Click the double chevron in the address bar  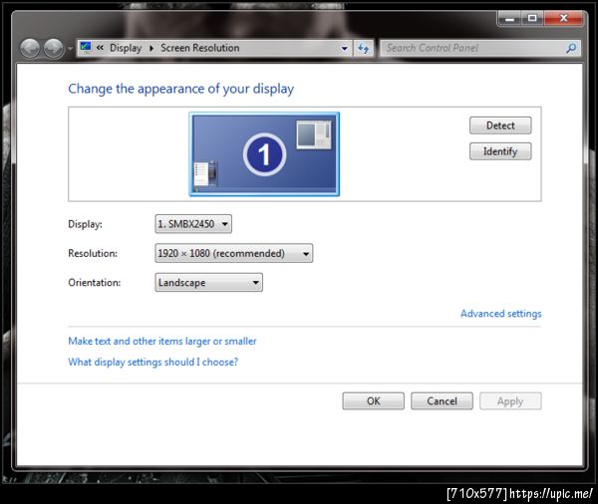pyautogui.click(x=100, y=48)
